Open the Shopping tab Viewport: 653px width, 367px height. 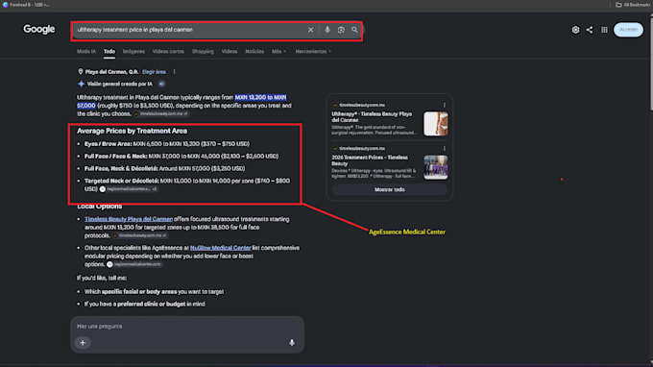203,52
